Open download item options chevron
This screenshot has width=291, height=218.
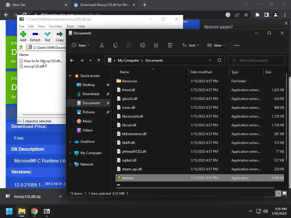tap(60, 196)
